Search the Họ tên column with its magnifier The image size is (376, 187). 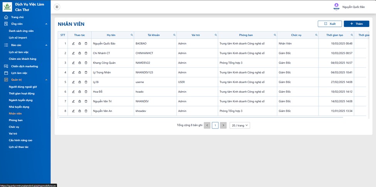click(132, 35)
